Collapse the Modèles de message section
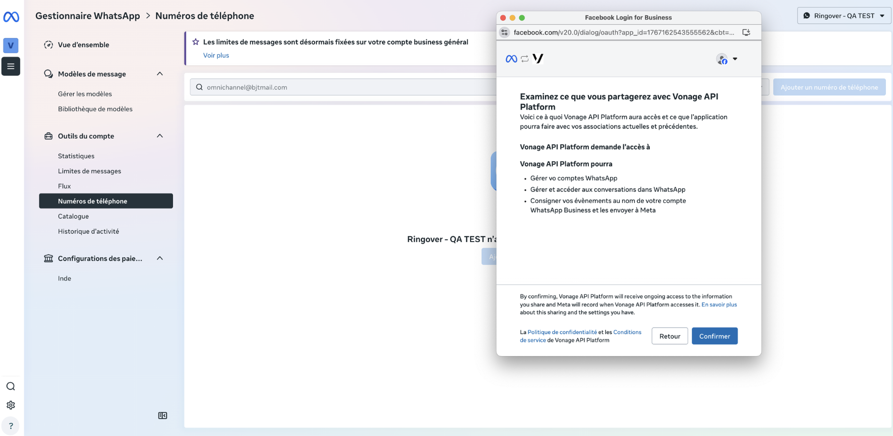This screenshot has height=436, width=893. coord(160,74)
